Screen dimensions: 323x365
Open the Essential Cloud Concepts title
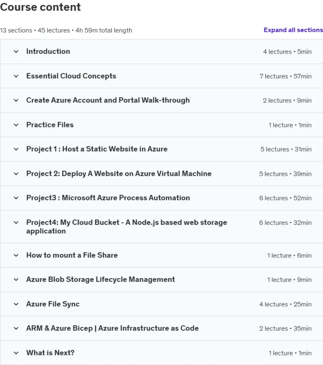[71, 76]
